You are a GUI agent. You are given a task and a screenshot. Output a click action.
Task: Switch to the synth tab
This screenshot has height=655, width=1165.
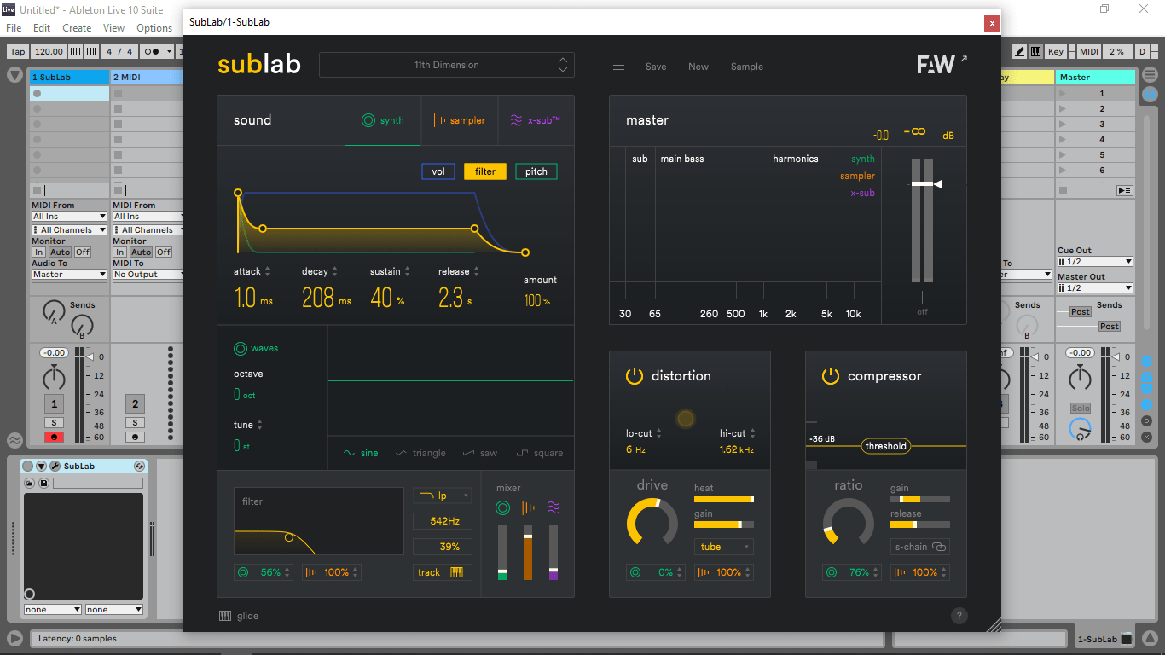(382, 120)
